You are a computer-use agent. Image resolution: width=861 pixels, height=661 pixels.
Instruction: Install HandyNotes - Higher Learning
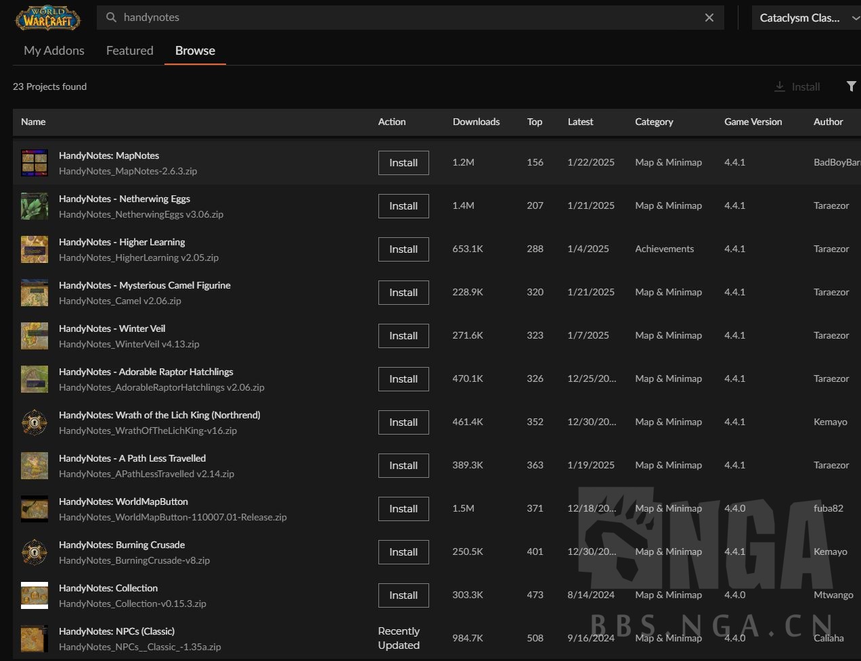tap(403, 249)
